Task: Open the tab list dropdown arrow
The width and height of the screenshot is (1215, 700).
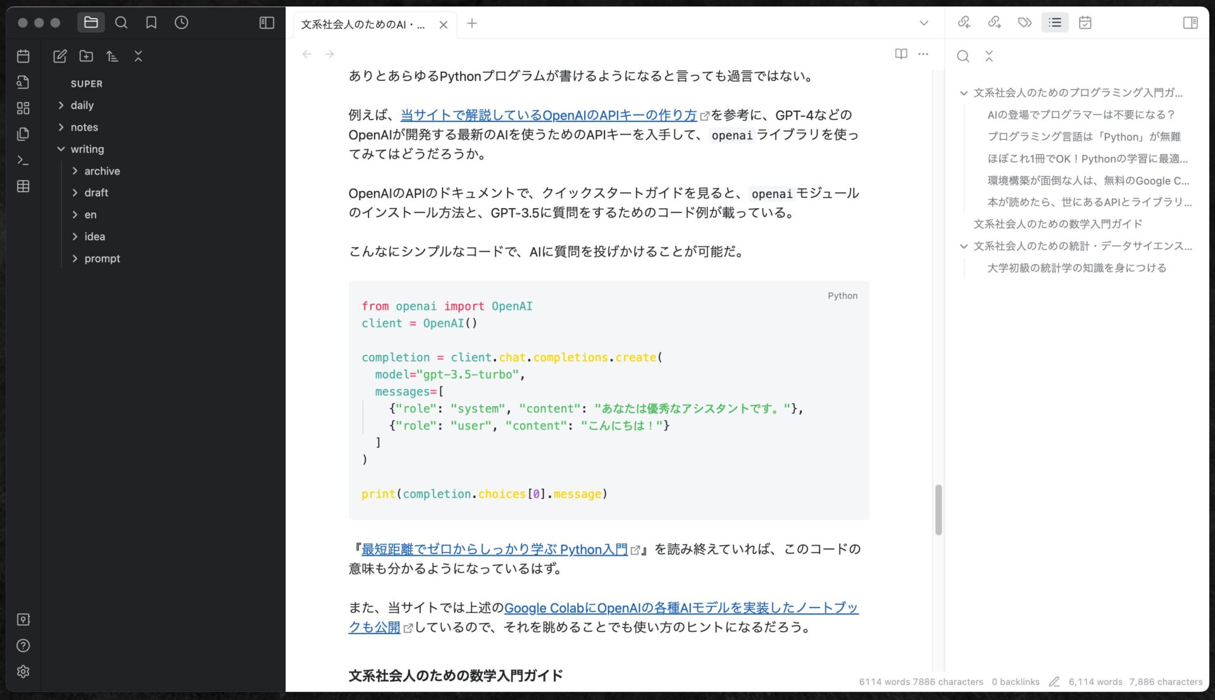Action: (924, 23)
